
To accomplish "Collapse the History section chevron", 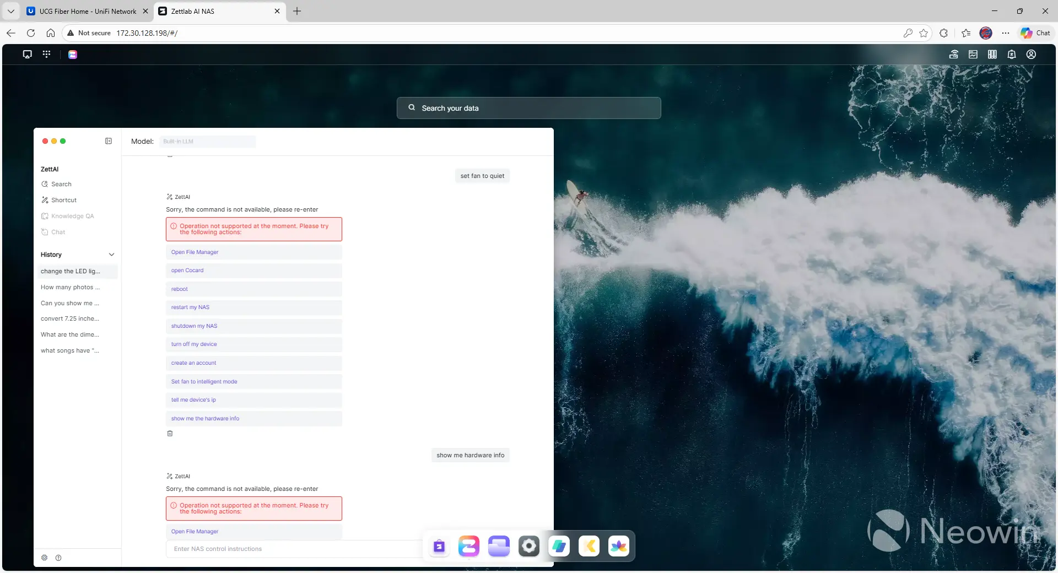I will pos(111,255).
